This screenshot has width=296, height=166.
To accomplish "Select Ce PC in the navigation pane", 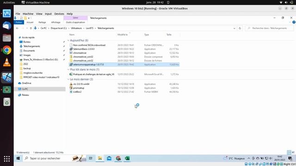I will click(25, 89).
